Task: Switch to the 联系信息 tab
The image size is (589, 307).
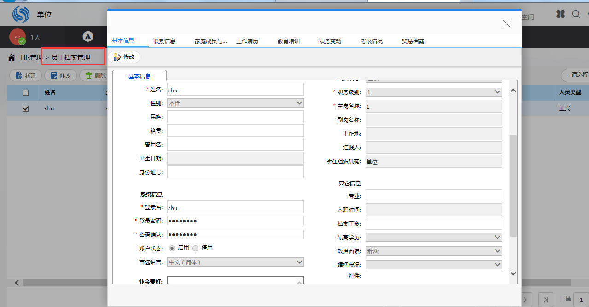Action: coord(164,41)
